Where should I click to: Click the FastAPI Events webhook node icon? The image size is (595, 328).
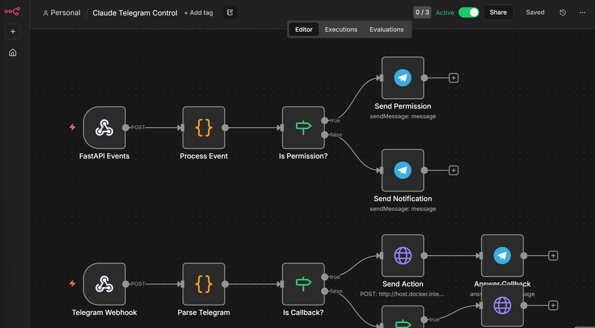tap(104, 128)
